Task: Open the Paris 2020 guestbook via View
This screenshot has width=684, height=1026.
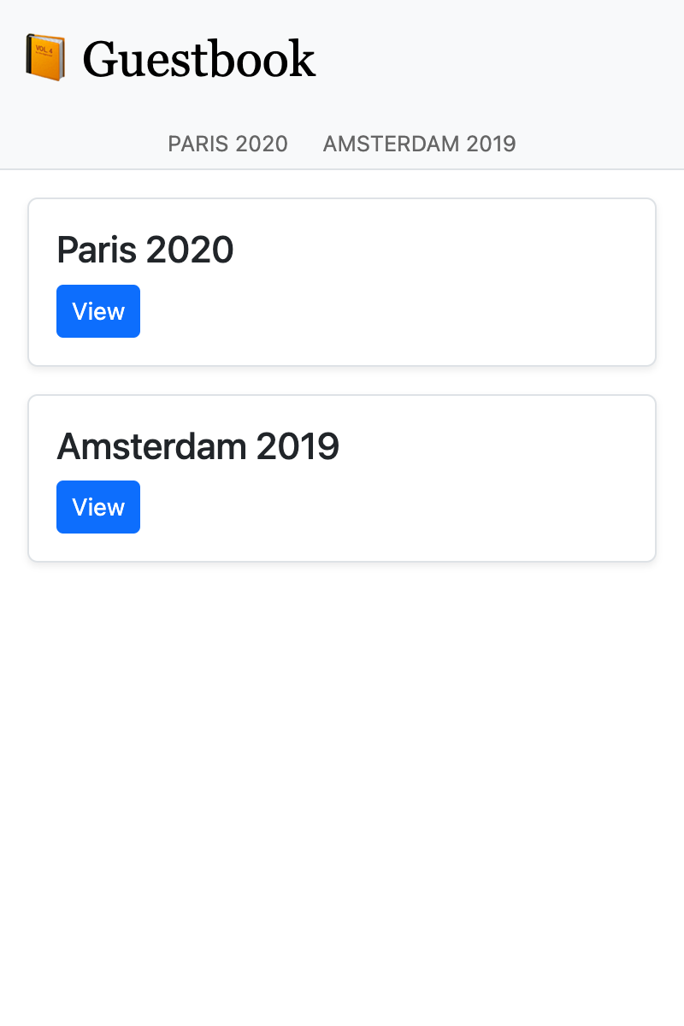Action: [x=98, y=311]
